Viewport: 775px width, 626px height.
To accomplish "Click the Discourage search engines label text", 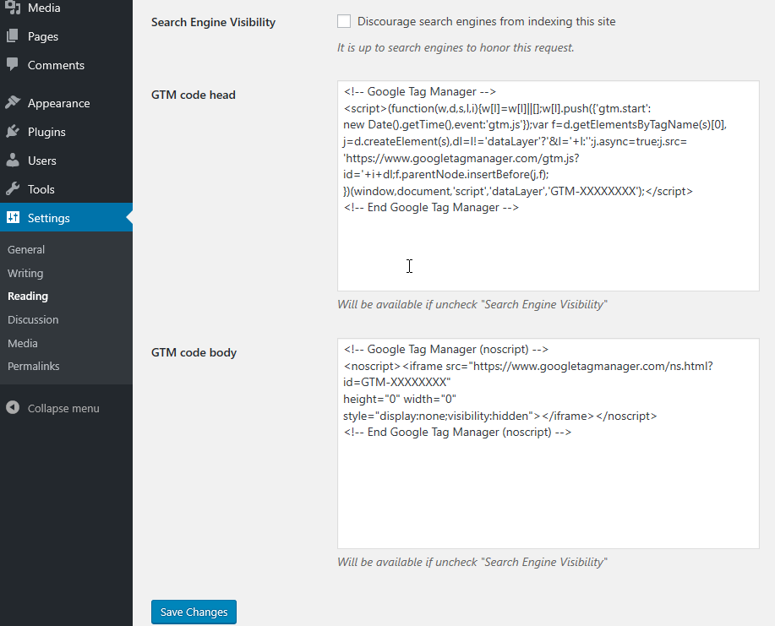I will 486,21.
